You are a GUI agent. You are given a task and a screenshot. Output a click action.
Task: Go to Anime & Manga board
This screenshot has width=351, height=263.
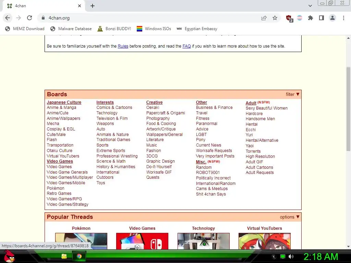pos(61,107)
